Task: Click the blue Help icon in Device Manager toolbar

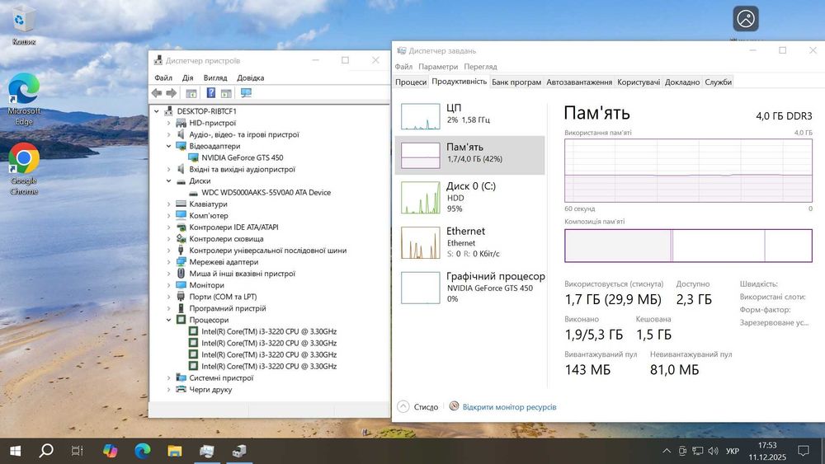Action: pos(211,93)
